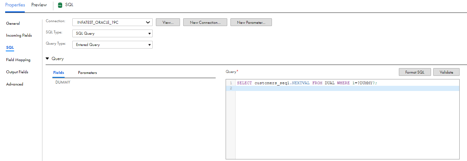Screen dimensions: 467x161
Task: Click the NEXTVAL keyword in query
Action: tap(301, 83)
